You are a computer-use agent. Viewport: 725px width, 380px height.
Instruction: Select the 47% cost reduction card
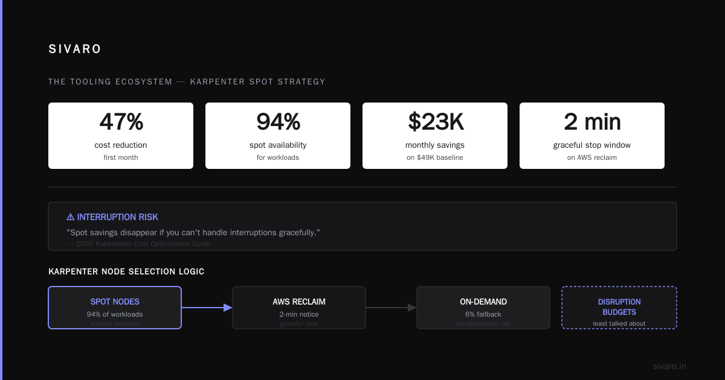121,136
